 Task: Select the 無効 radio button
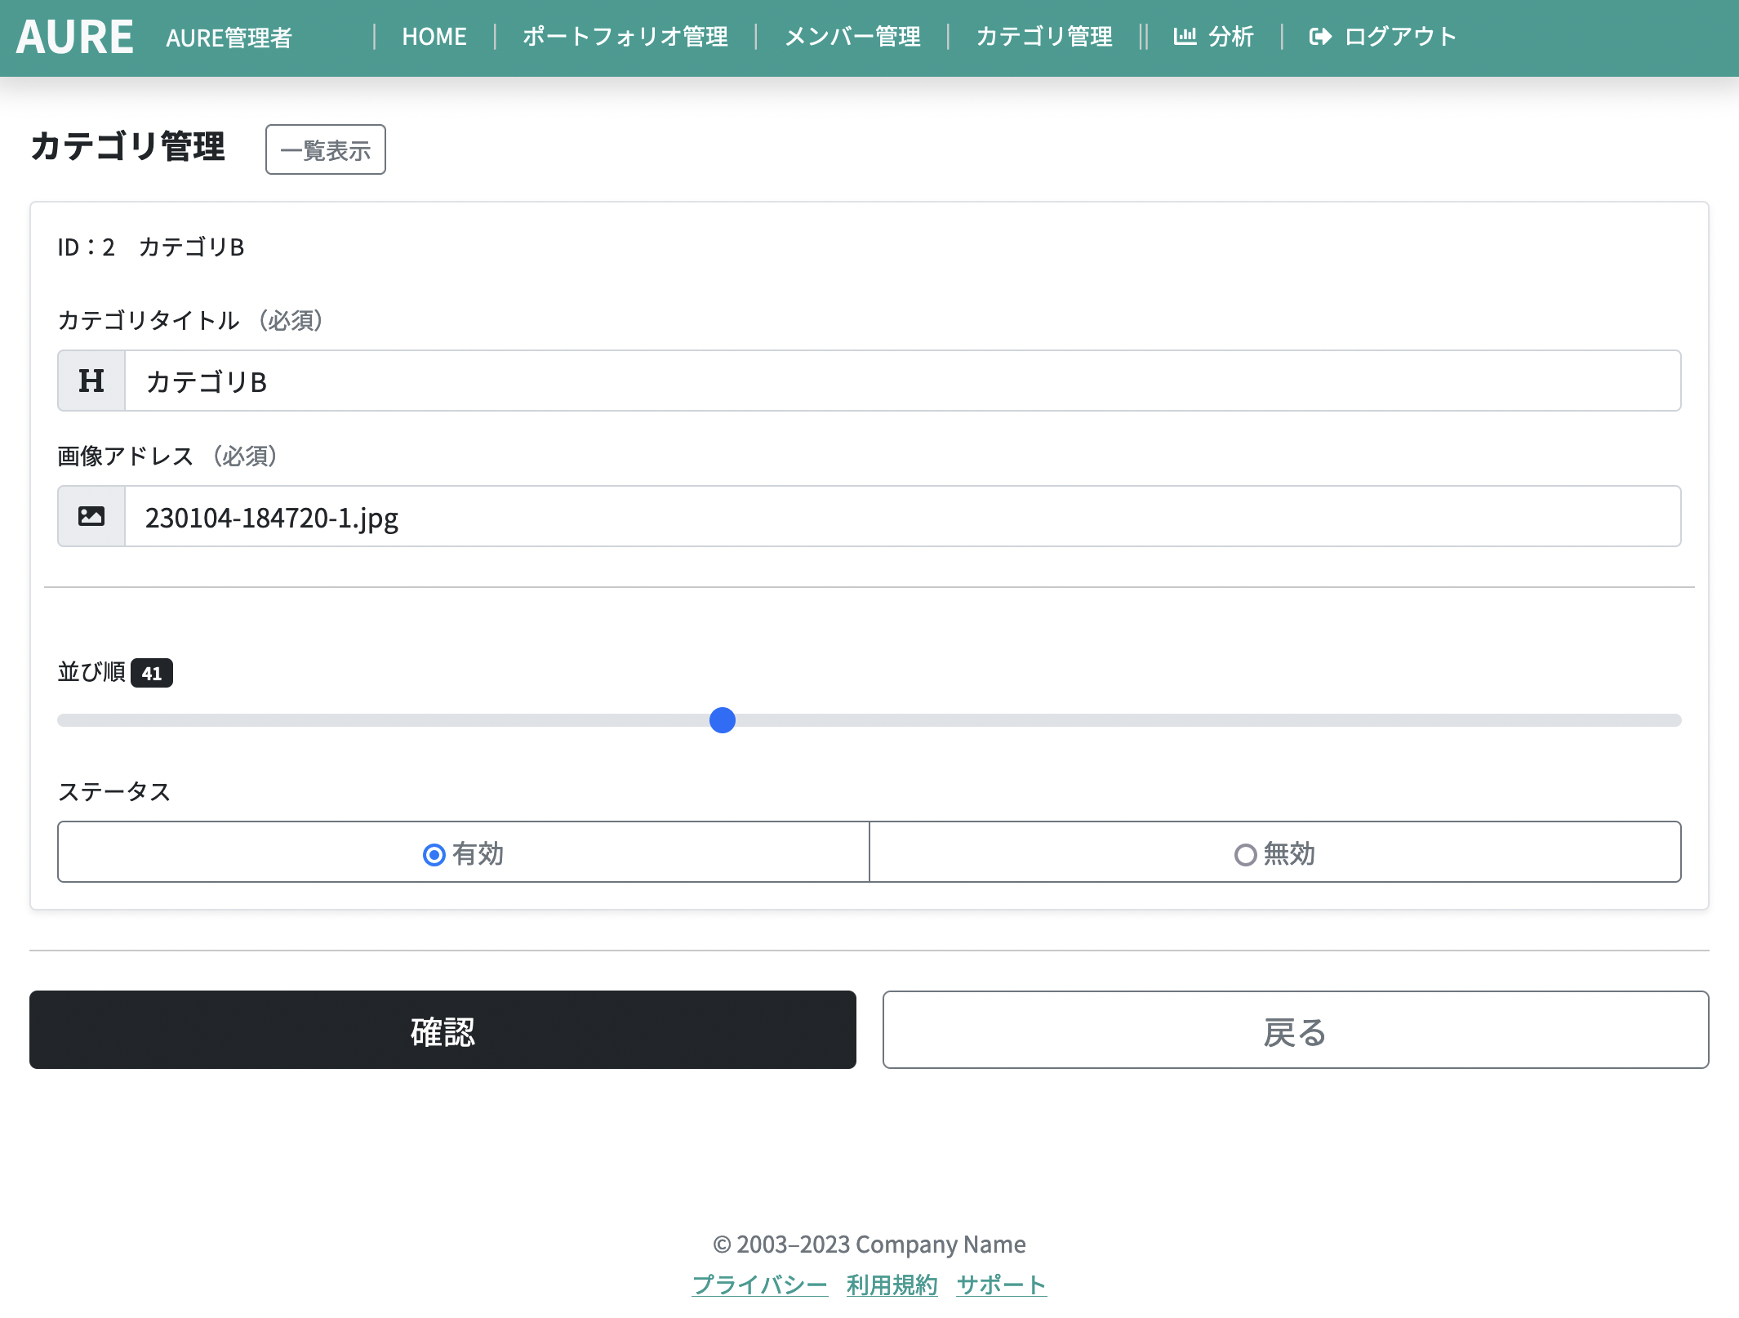[x=1245, y=855]
